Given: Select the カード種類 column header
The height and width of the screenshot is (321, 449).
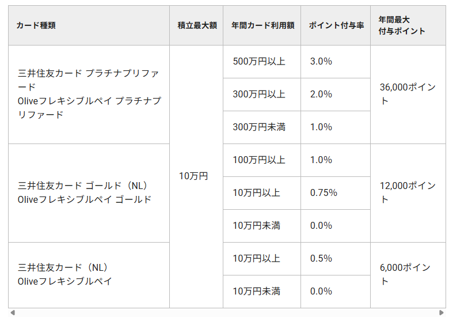Looking at the screenshot, I should (x=89, y=25).
